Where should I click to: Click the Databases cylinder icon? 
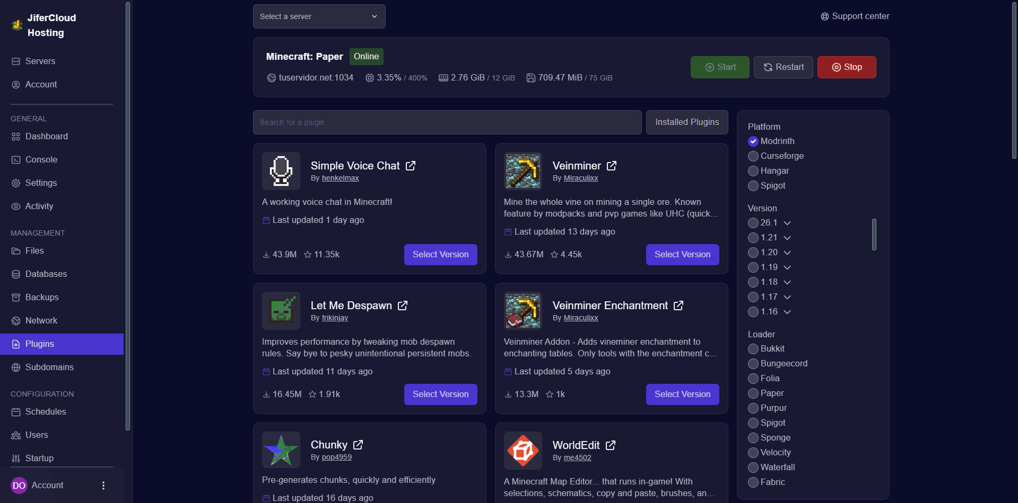point(16,274)
